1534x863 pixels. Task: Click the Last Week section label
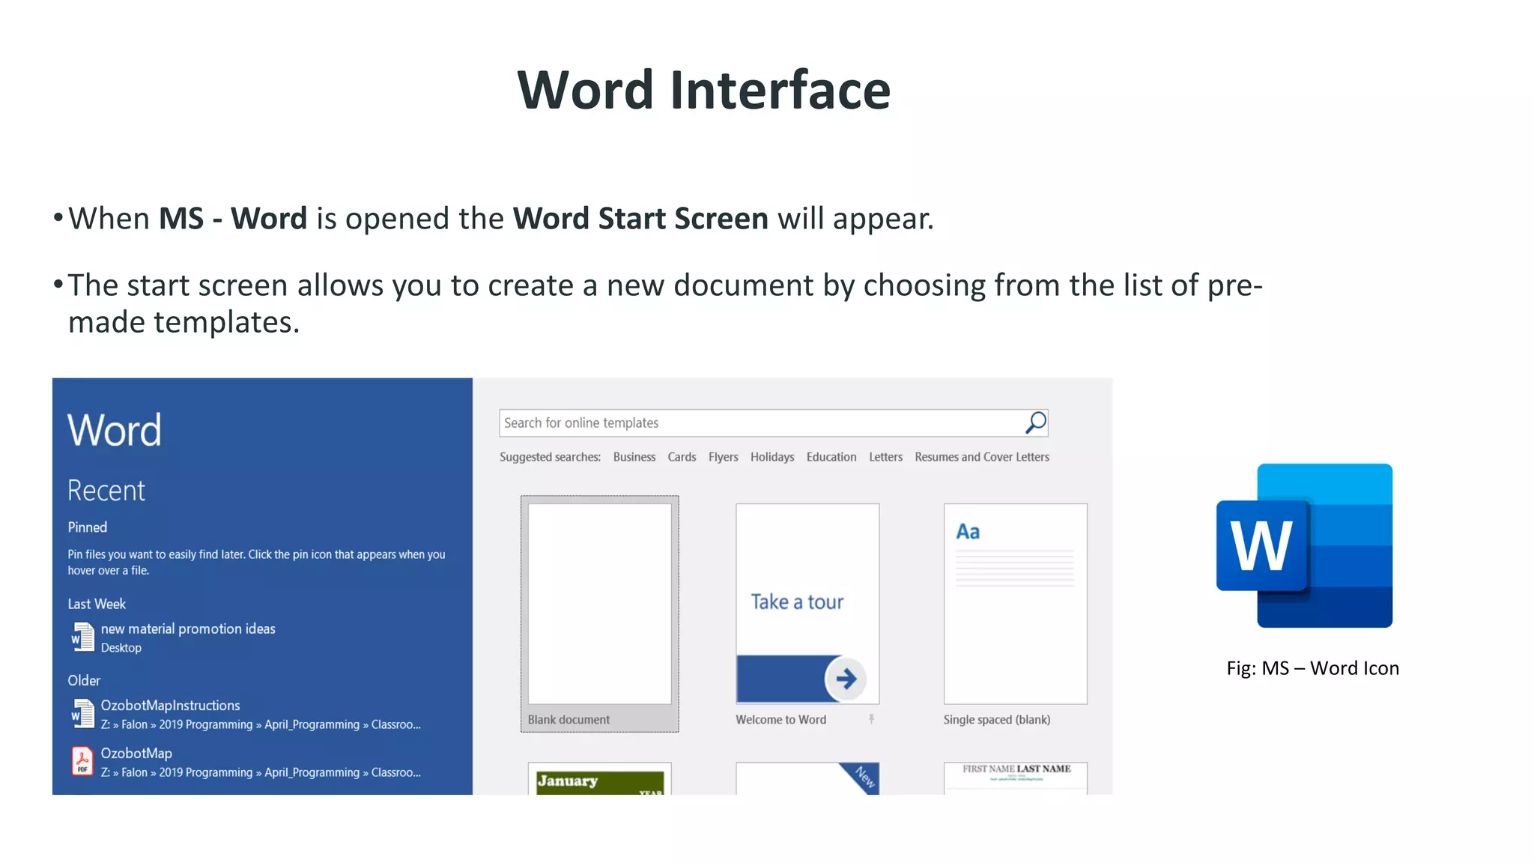pyautogui.click(x=97, y=604)
